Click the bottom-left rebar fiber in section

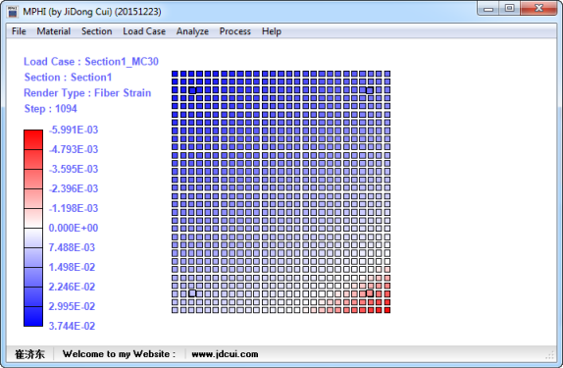click(x=192, y=293)
